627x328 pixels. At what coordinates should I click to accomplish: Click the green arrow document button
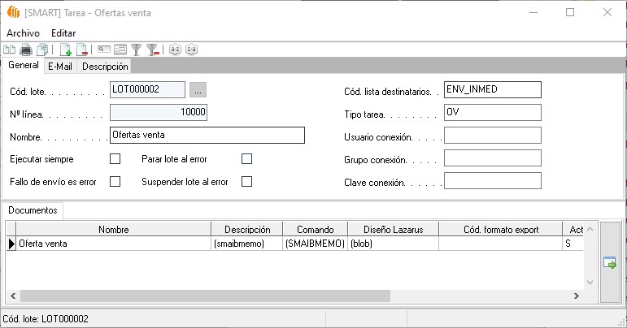click(609, 262)
